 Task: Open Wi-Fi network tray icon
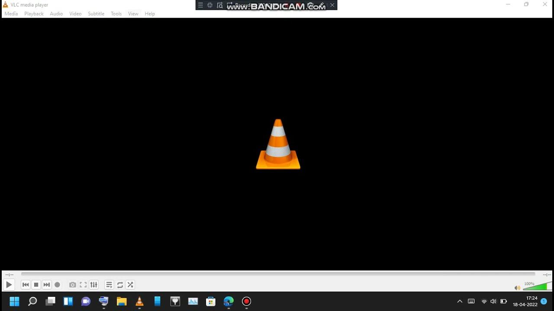[x=484, y=301]
